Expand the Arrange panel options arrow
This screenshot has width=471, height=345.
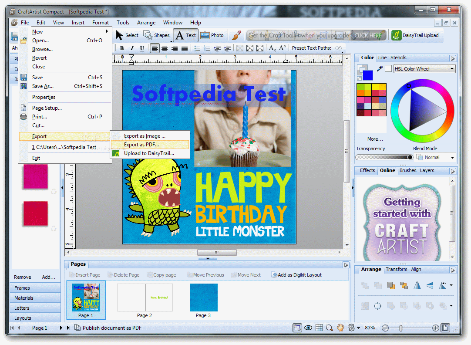click(x=453, y=270)
